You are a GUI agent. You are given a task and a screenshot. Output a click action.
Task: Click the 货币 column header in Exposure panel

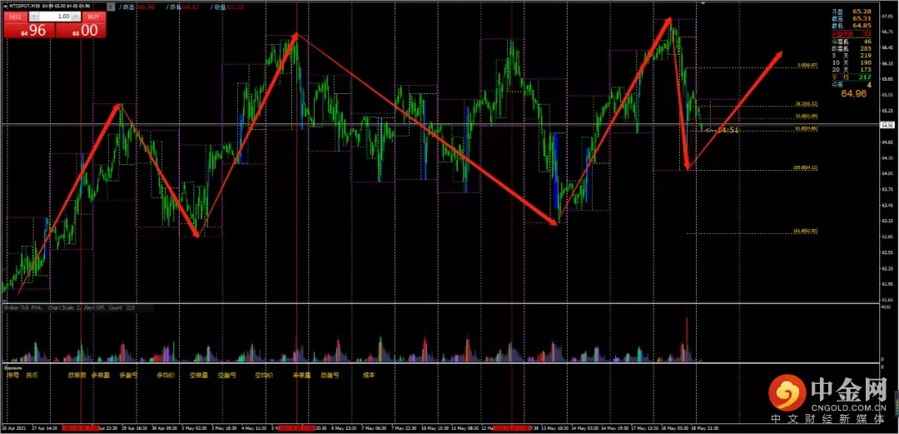pos(32,375)
